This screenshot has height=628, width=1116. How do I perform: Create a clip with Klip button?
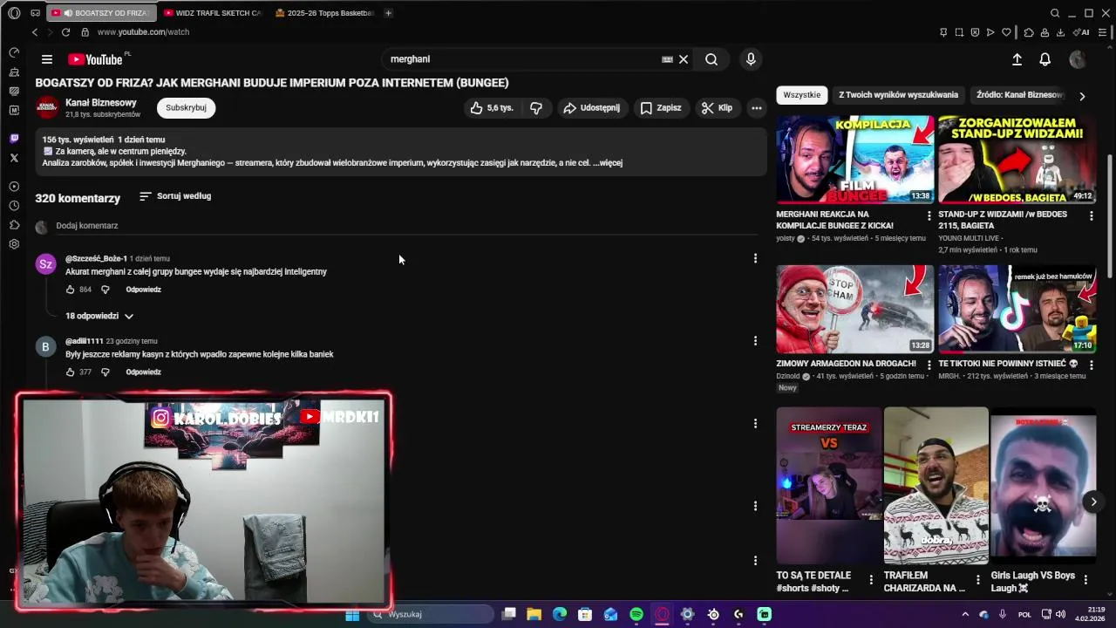point(718,108)
